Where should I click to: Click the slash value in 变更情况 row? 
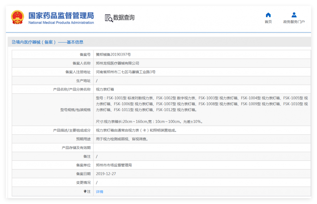pos(97,183)
